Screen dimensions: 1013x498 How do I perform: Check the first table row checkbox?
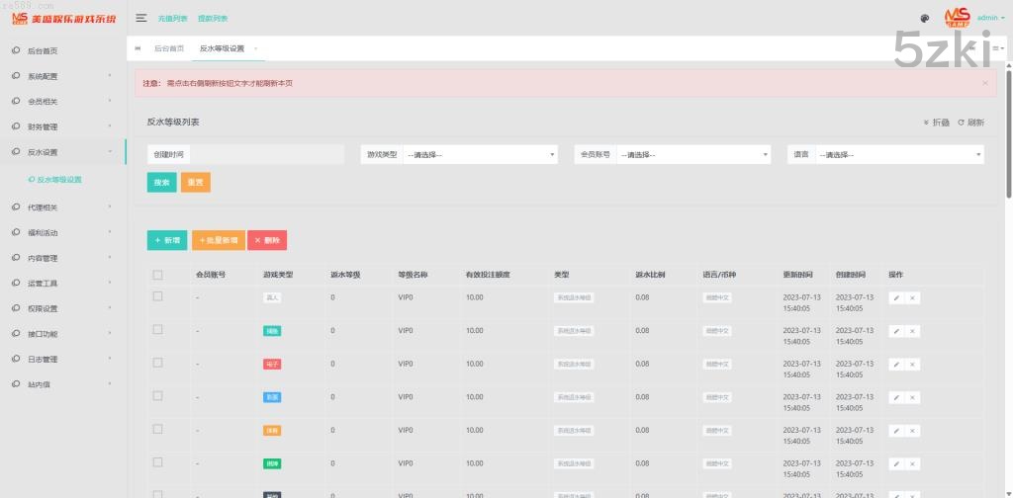coord(157,296)
